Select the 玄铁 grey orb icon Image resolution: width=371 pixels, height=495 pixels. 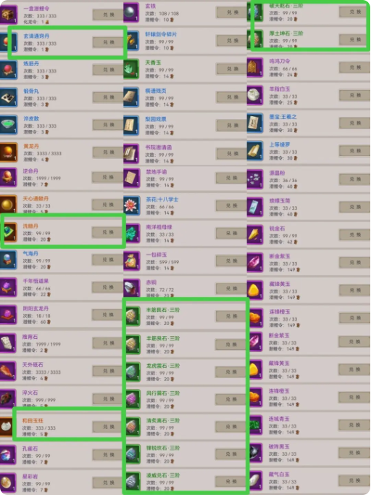(131, 12)
